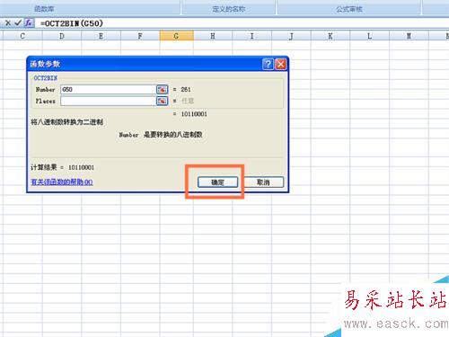449x337 pixels.
Task: Click the 取消 Cancel button
Action: pyautogui.click(x=263, y=182)
